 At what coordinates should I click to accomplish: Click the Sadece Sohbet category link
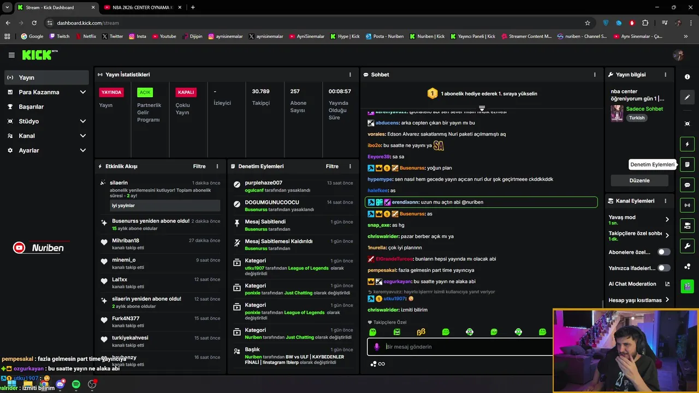(x=644, y=109)
